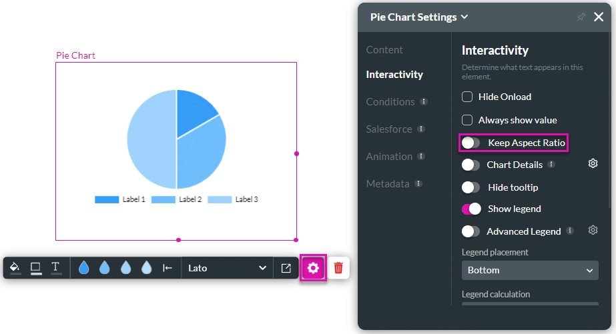Viewport: 616px width, 334px height.
Task: Pick the third blue droplet color
Action: (125, 268)
